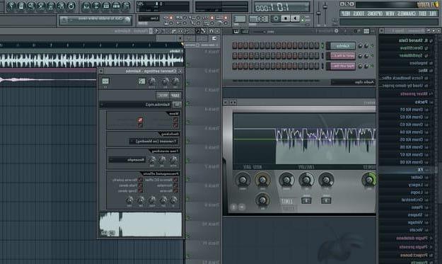
Task: Click the transport Record button
Action: (x=277, y=18)
